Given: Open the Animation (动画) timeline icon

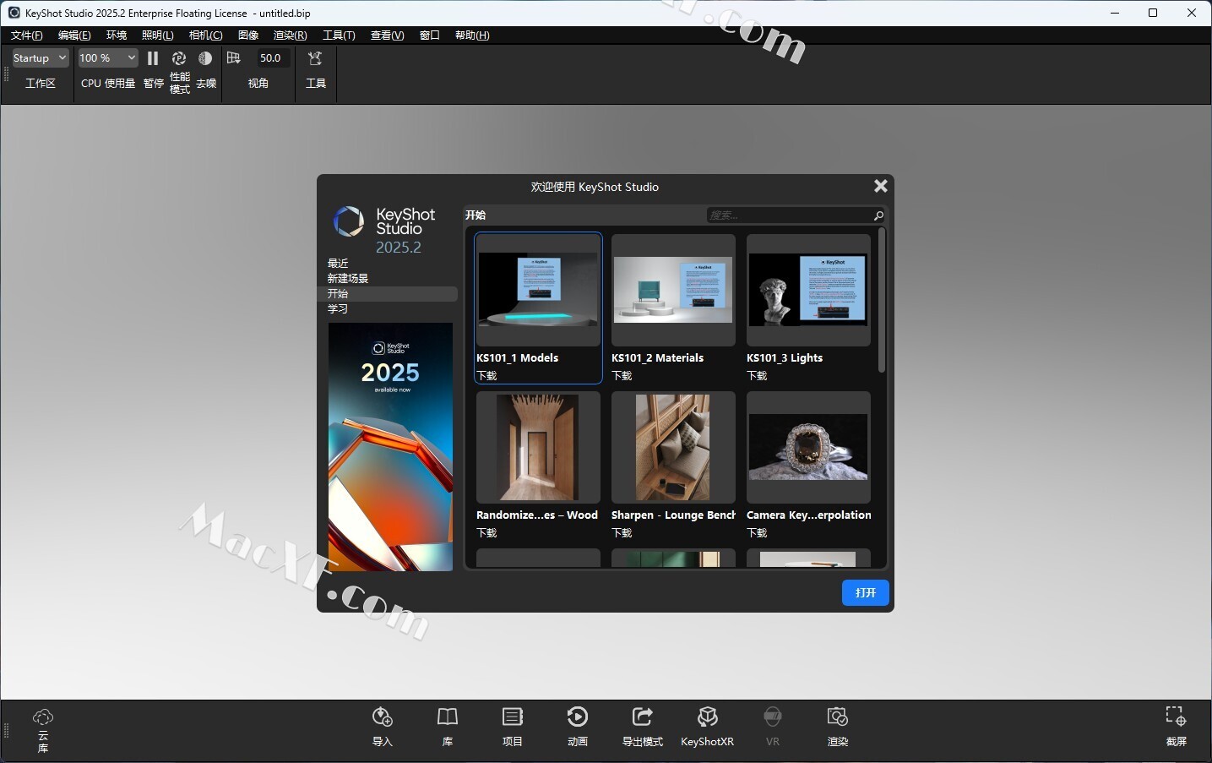Looking at the screenshot, I should click(x=578, y=717).
